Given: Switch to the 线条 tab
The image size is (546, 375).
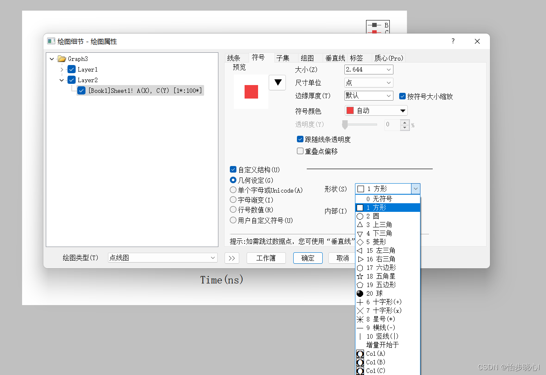Looking at the screenshot, I should (234, 58).
